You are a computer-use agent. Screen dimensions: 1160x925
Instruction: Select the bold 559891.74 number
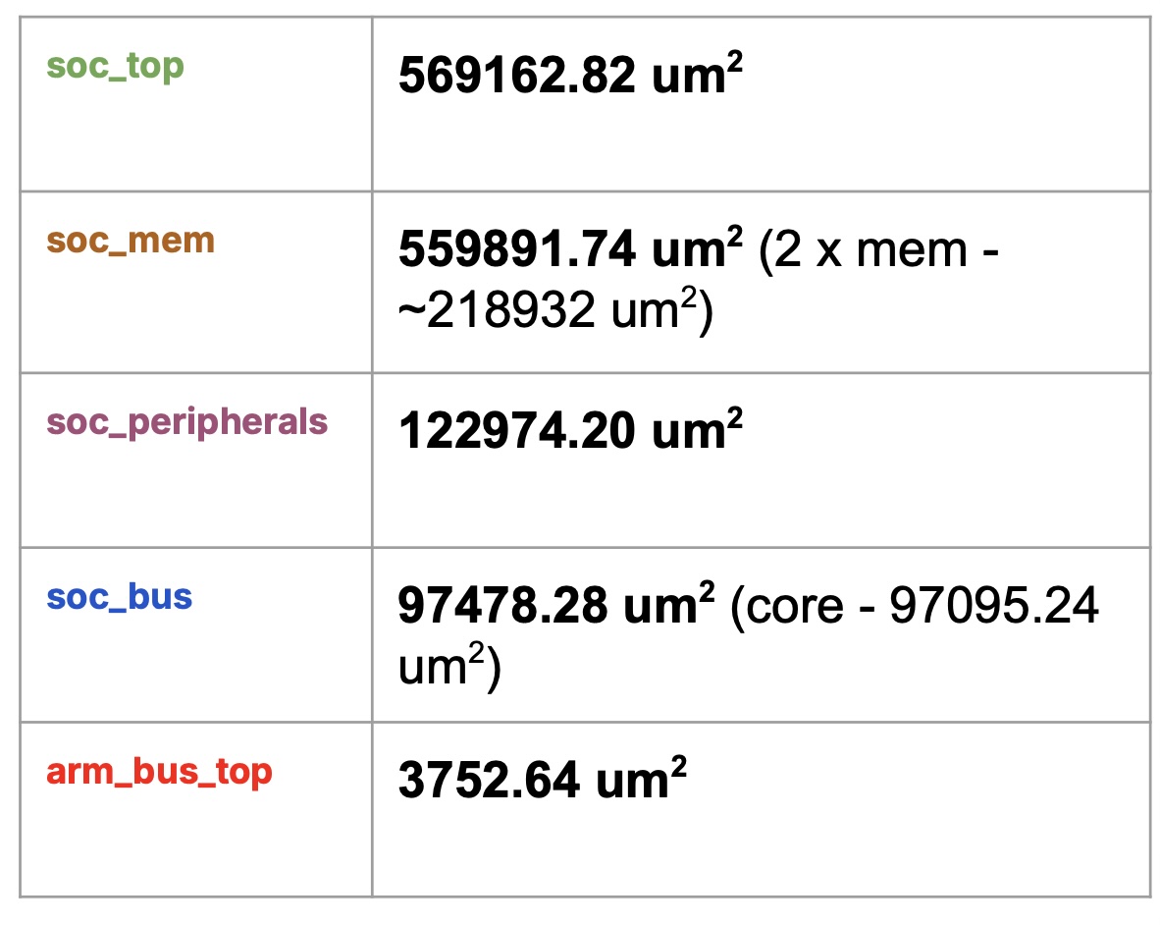click(x=516, y=253)
